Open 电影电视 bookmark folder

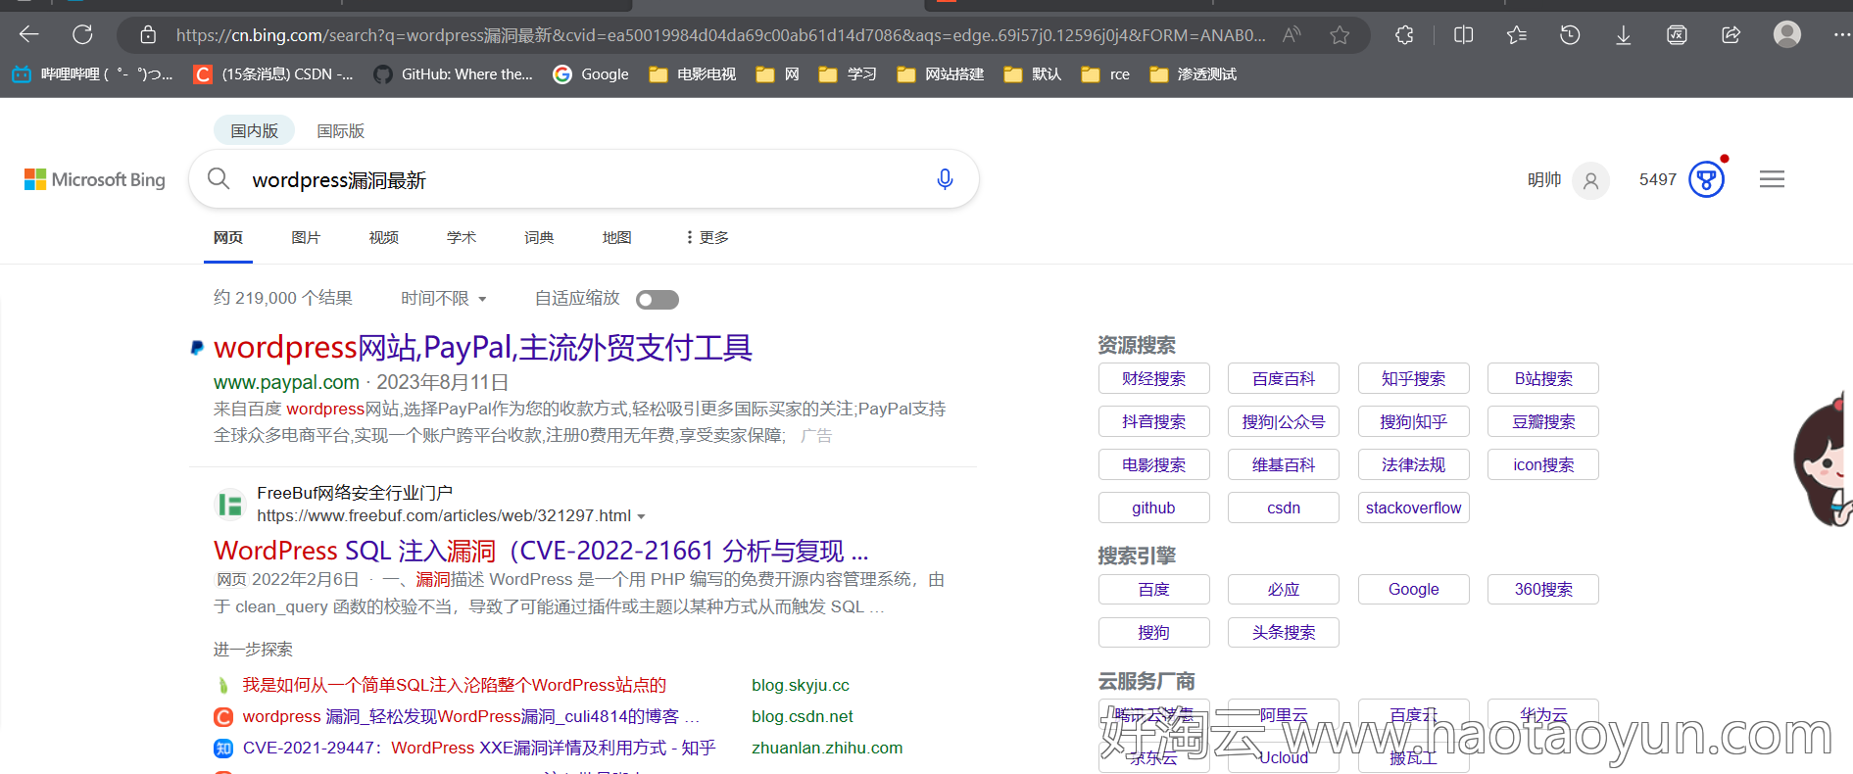pos(692,74)
